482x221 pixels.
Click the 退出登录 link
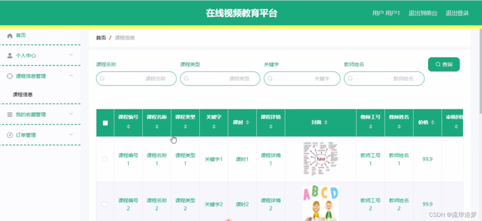coord(457,13)
